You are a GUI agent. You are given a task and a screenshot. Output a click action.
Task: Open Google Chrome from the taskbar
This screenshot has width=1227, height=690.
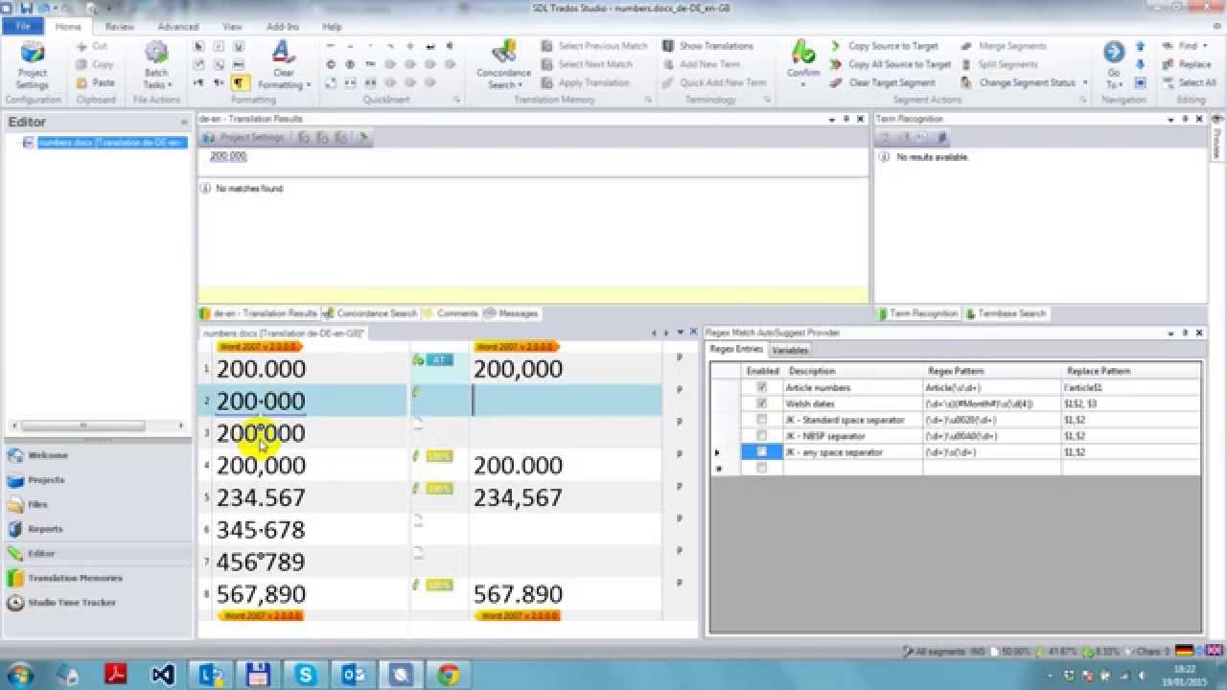(448, 675)
